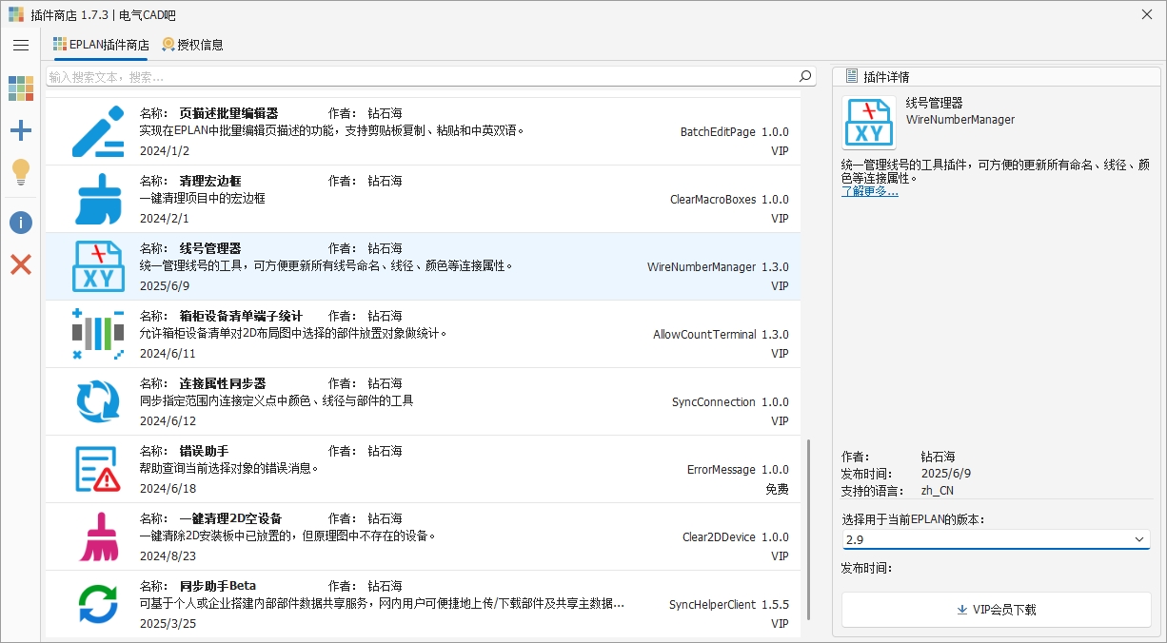Click Clear2DDevice 1.0.0 version text
The image size is (1167, 643).
(735, 537)
